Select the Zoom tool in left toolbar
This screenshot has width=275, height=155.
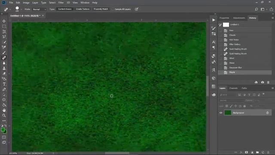pos(4,115)
